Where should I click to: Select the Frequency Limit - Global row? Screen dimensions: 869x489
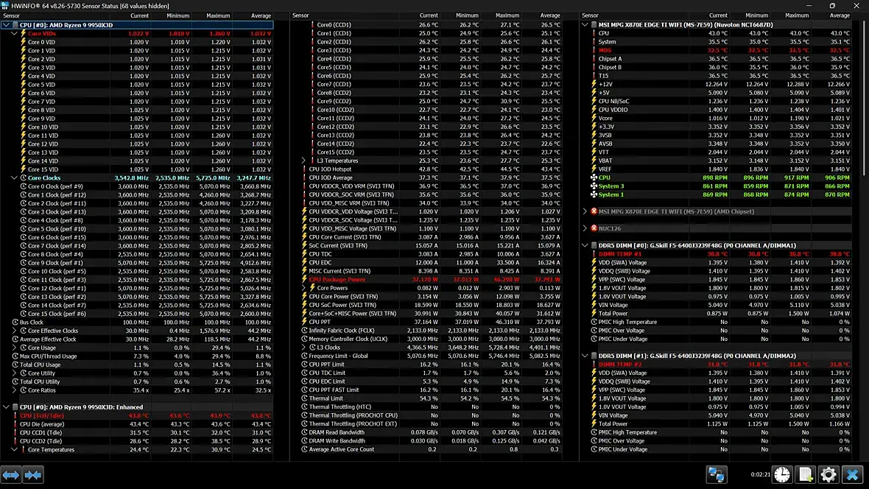tap(426, 356)
